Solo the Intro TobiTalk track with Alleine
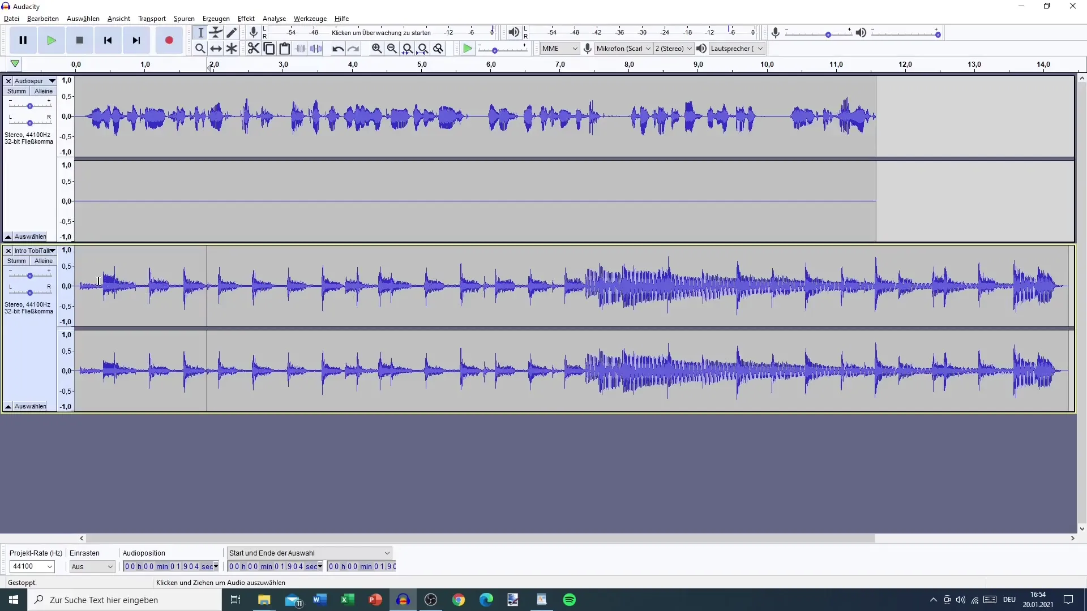Viewport: 1087px width, 611px height. point(44,261)
